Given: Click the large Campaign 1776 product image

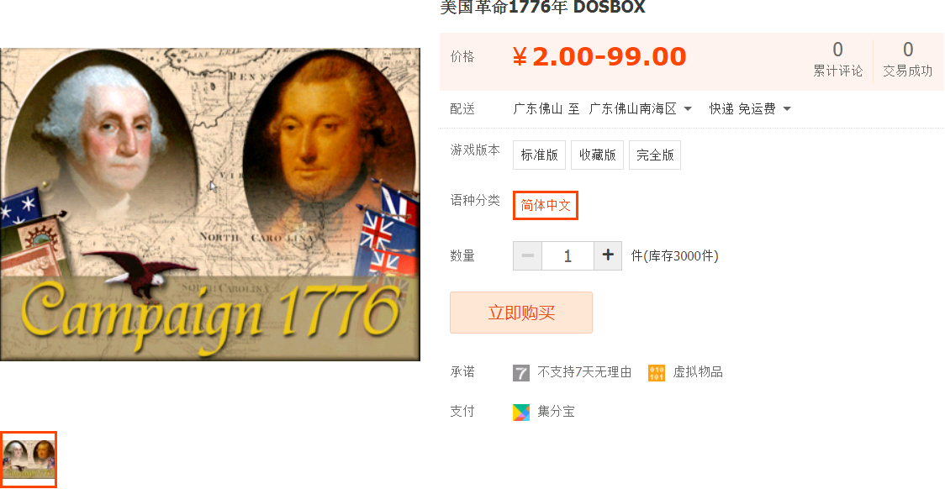Looking at the screenshot, I should tap(209, 205).
